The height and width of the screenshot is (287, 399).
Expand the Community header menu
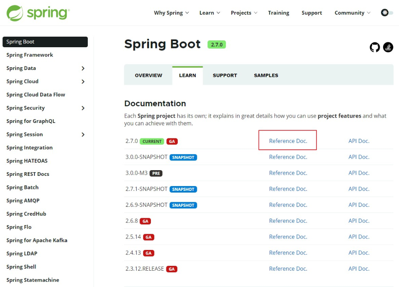(x=353, y=13)
